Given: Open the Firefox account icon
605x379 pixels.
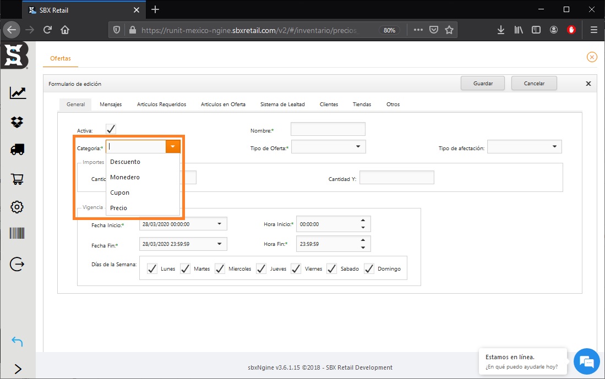Looking at the screenshot, I should [x=554, y=30].
